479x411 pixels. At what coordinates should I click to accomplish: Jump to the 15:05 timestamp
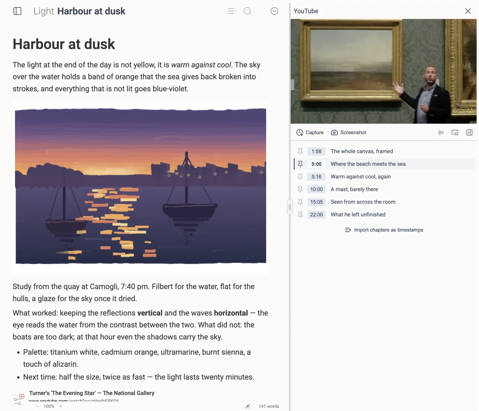[316, 202]
